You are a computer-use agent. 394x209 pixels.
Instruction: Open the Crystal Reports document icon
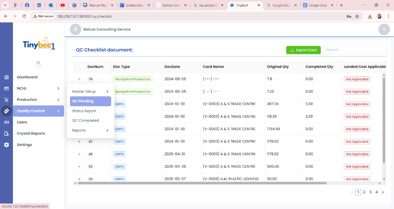[6, 133]
